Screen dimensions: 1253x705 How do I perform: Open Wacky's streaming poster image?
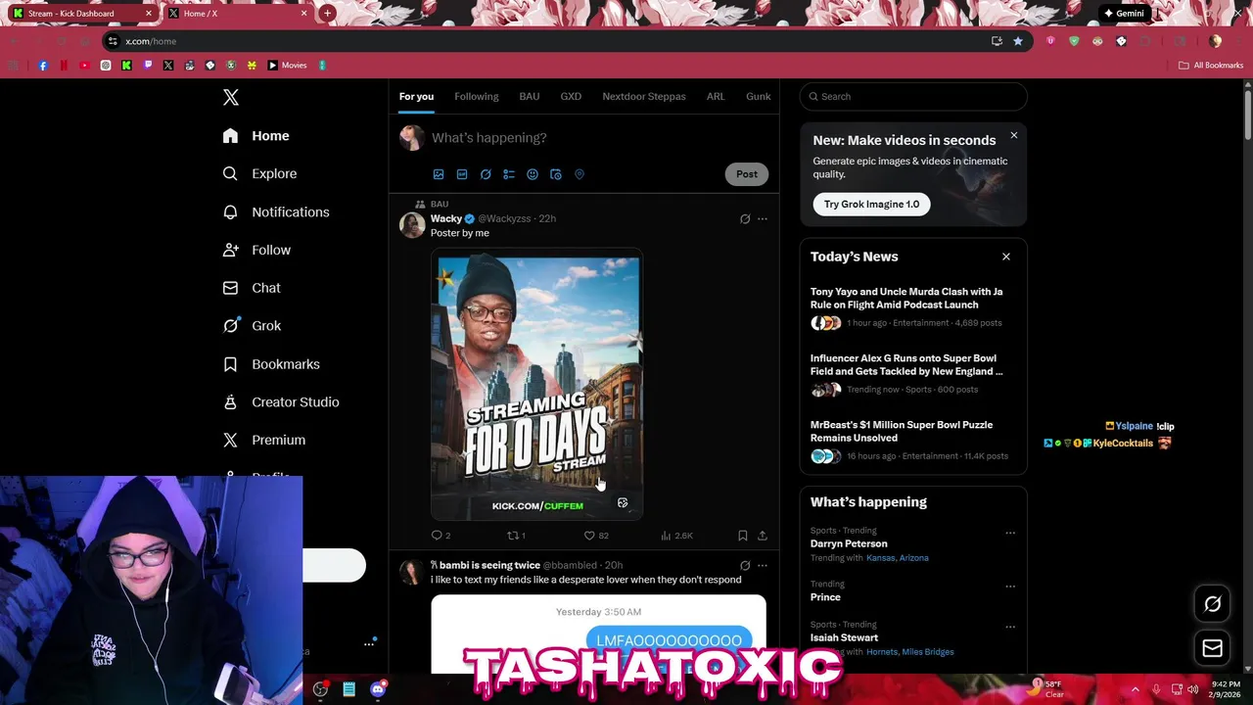click(537, 385)
